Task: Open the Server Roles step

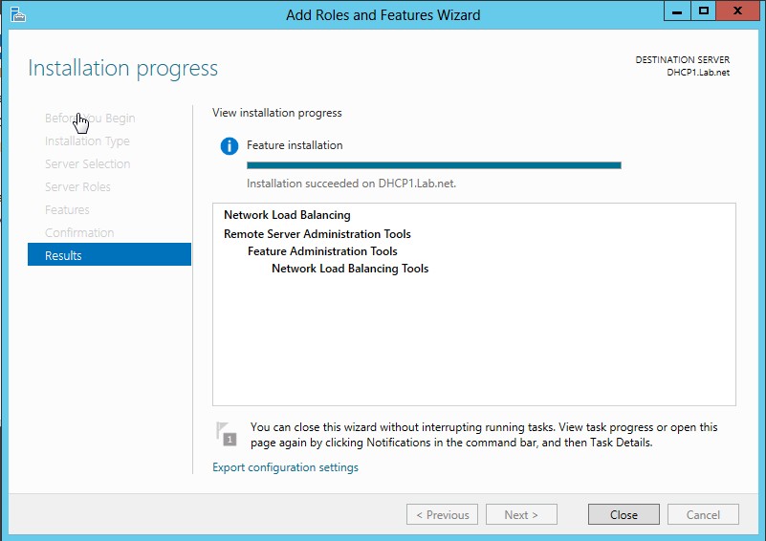Action: 77,187
